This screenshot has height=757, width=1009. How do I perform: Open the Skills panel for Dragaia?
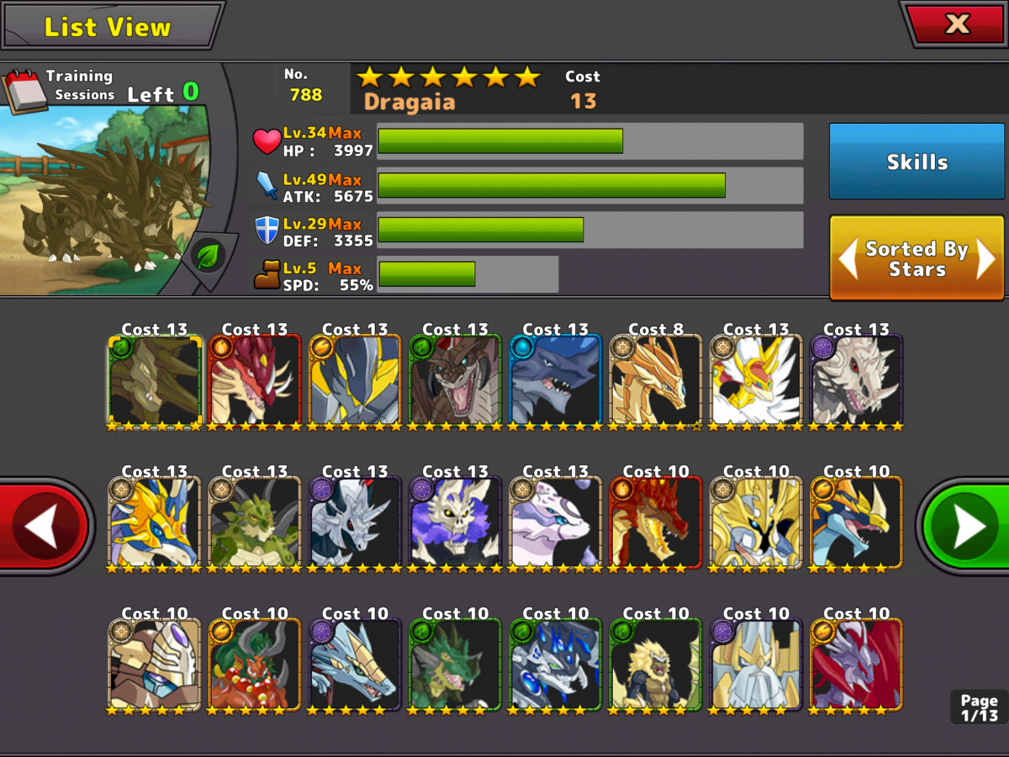click(917, 161)
